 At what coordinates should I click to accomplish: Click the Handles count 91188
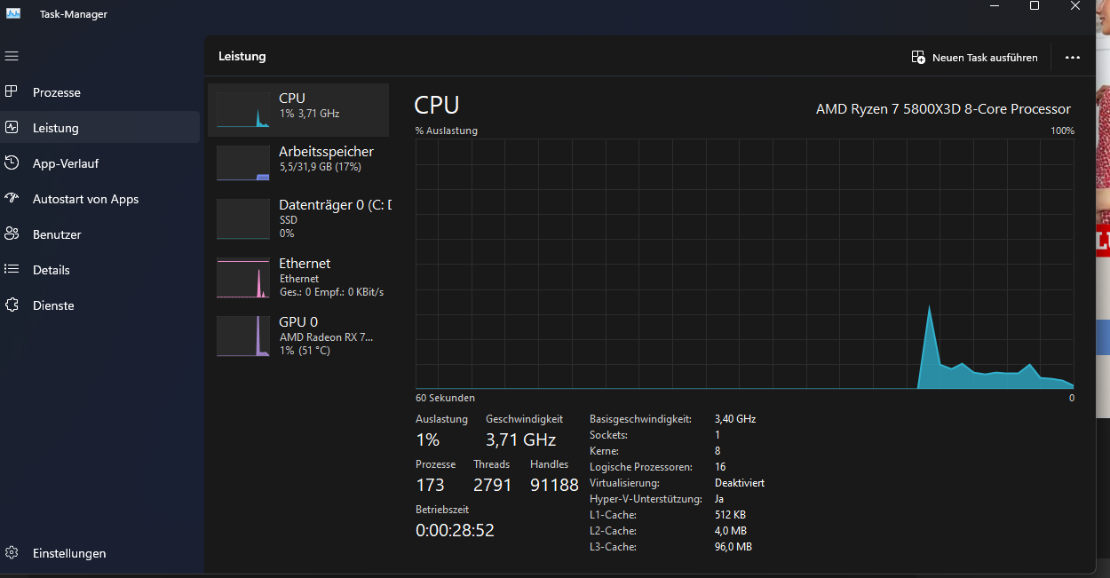(x=554, y=485)
